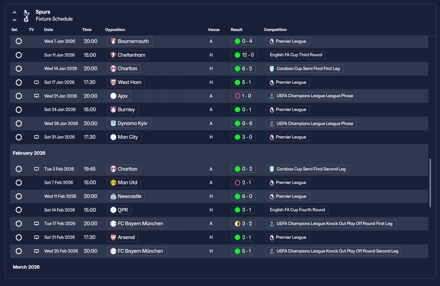This screenshot has height=286, width=440.
Task: Click the February 2026 month heading
Action: point(29,153)
